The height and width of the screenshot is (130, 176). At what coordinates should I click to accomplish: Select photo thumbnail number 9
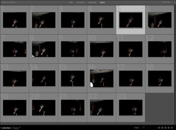coord(73,49)
